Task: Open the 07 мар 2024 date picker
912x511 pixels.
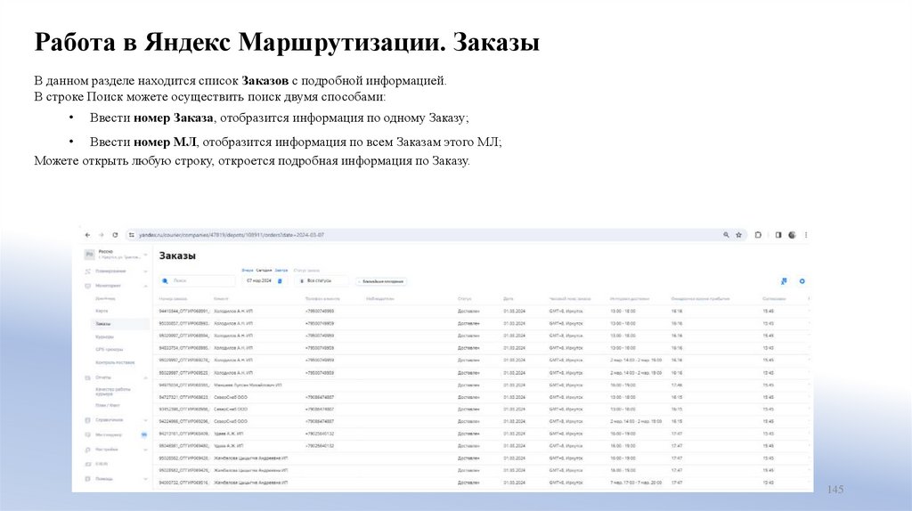Action: pos(264,280)
